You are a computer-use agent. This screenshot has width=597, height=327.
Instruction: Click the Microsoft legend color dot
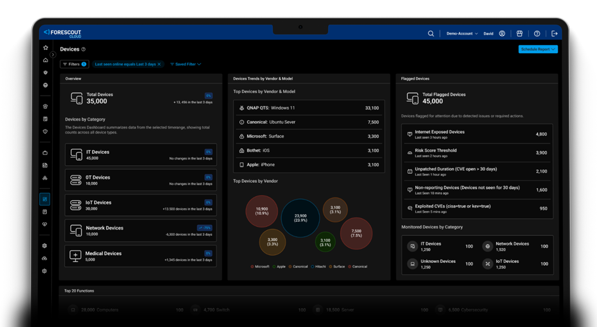252,267
